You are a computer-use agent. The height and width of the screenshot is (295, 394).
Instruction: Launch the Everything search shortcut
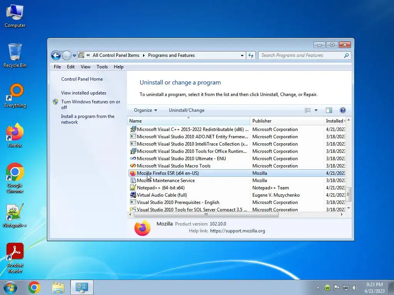[x=15, y=96]
